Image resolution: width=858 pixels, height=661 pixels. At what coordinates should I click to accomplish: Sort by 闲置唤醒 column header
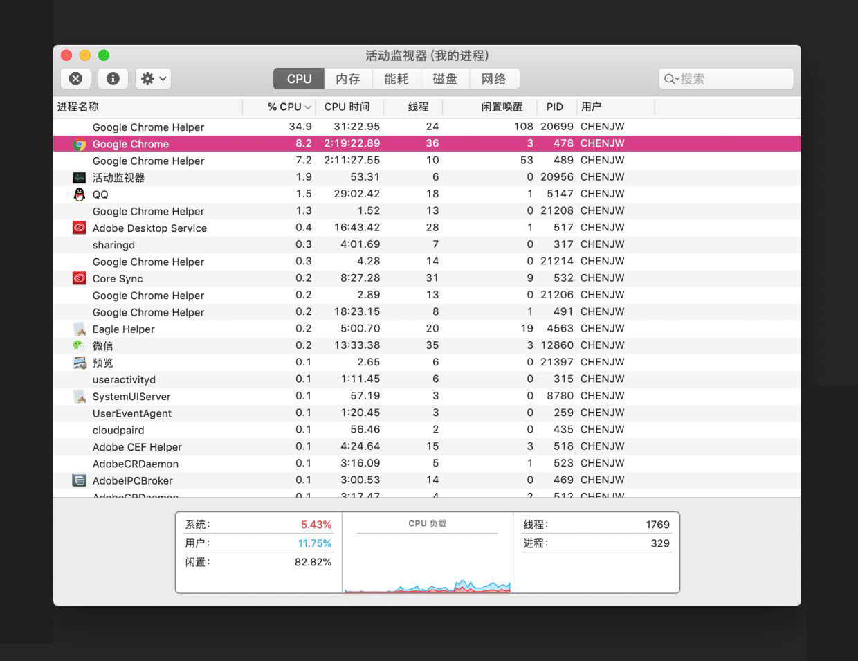click(490, 107)
